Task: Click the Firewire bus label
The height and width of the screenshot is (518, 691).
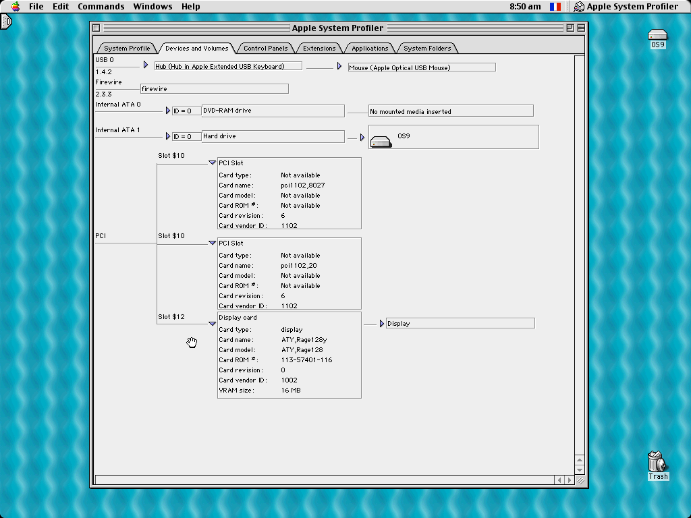Action: (109, 82)
